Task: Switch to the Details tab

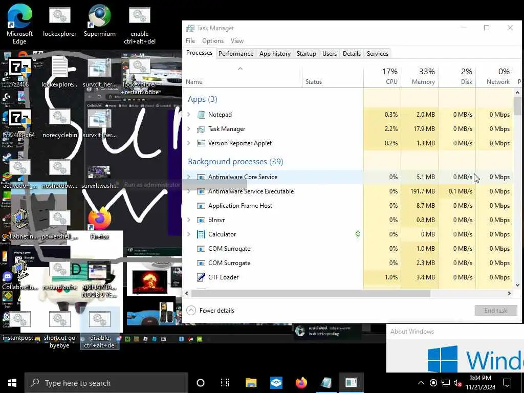Action: pos(352,54)
